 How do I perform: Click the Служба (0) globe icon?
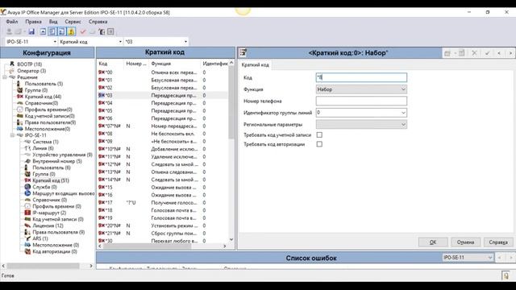click(27, 187)
